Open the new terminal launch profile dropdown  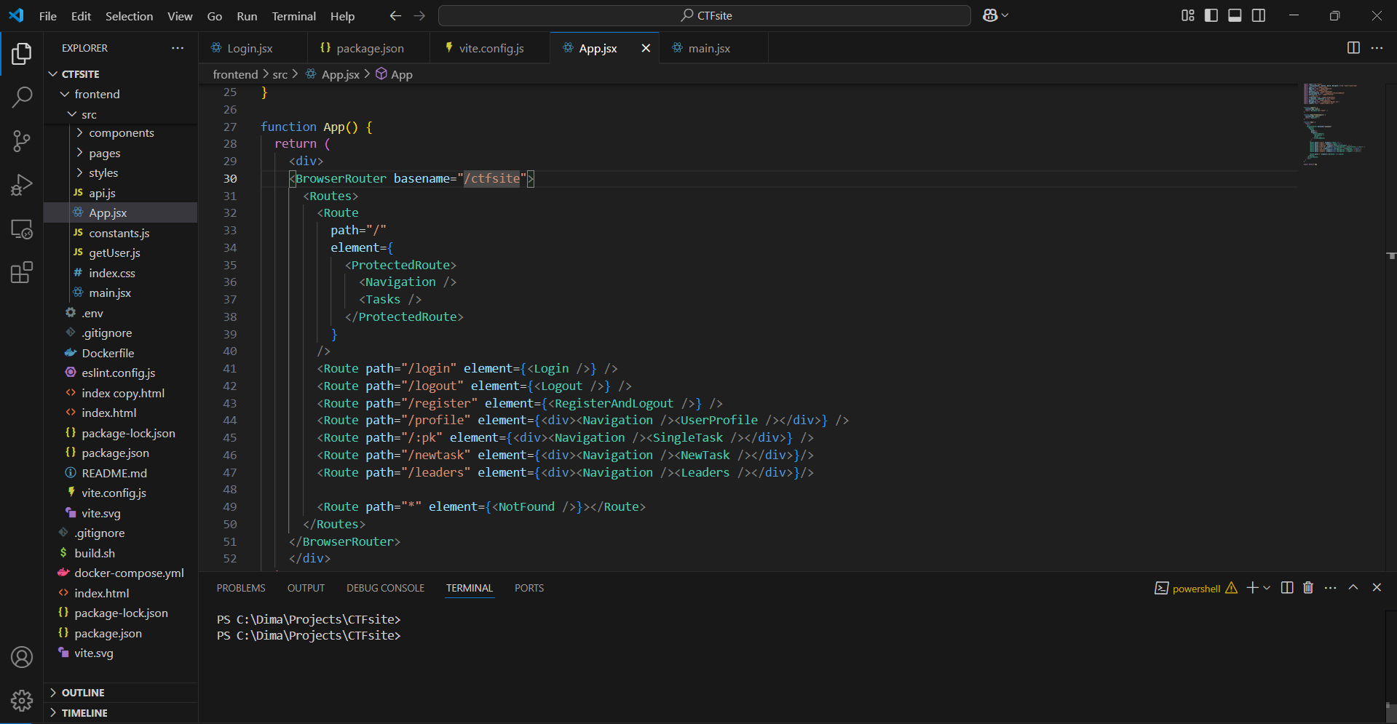pyautogui.click(x=1267, y=588)
